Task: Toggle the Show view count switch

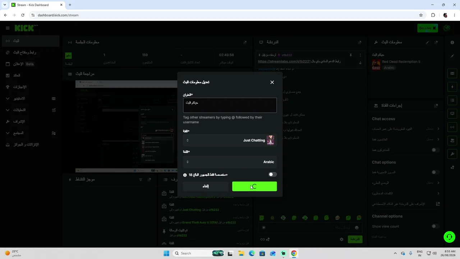Action: [x=435, y=226]
